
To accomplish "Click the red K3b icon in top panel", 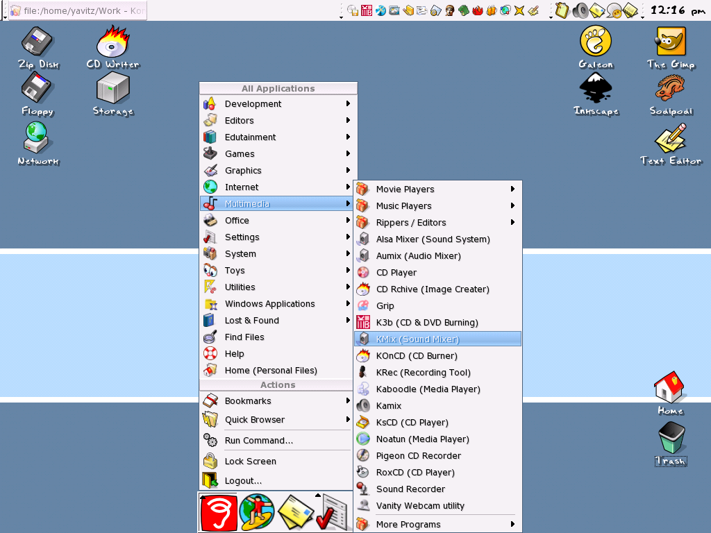I will click(x=367, y=10).
